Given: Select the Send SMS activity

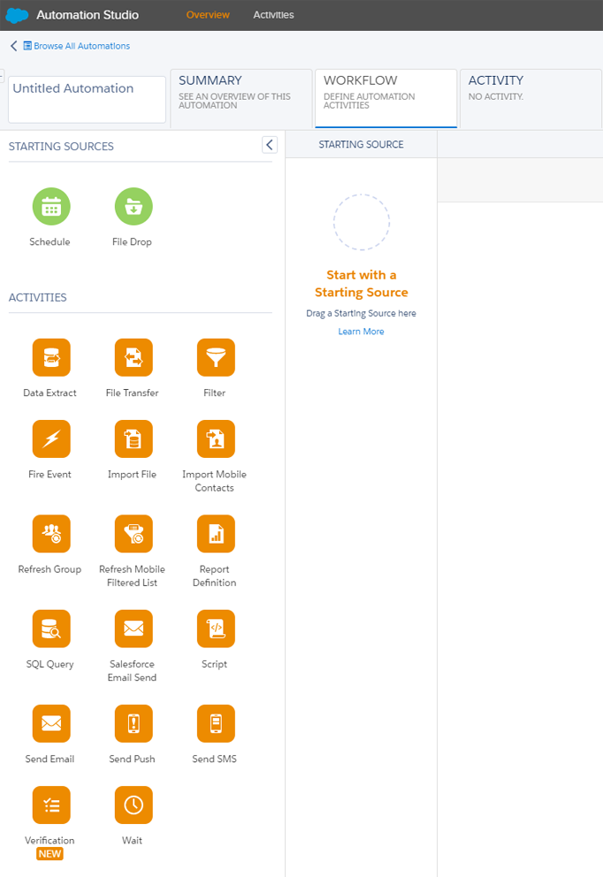Looking at the screenshot, I should pyautogui.click(x=215, y=723).
